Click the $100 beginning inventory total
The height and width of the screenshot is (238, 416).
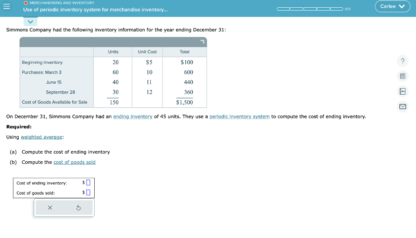coord(187,63)
